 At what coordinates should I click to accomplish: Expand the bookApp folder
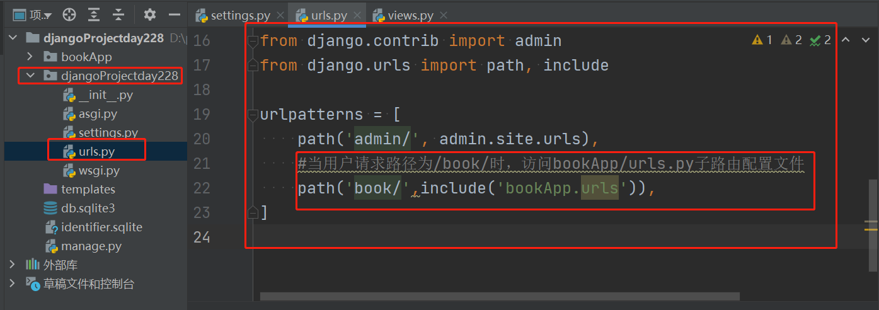[30, 57]
